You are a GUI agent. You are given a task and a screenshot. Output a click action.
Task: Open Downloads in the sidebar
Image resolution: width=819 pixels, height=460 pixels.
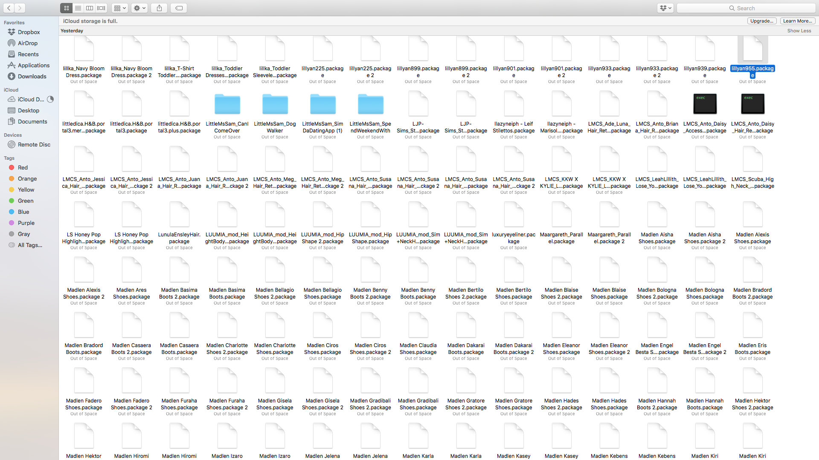coord(32,76)
